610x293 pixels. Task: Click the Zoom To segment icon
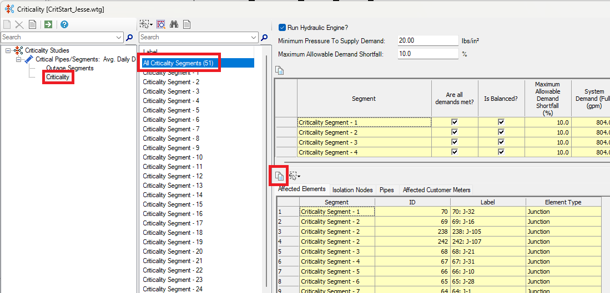coord(161,24)
